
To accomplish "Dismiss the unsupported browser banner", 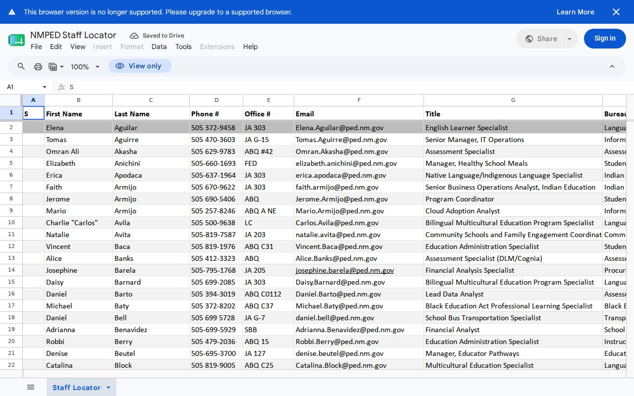I will [x=616, y=12].
